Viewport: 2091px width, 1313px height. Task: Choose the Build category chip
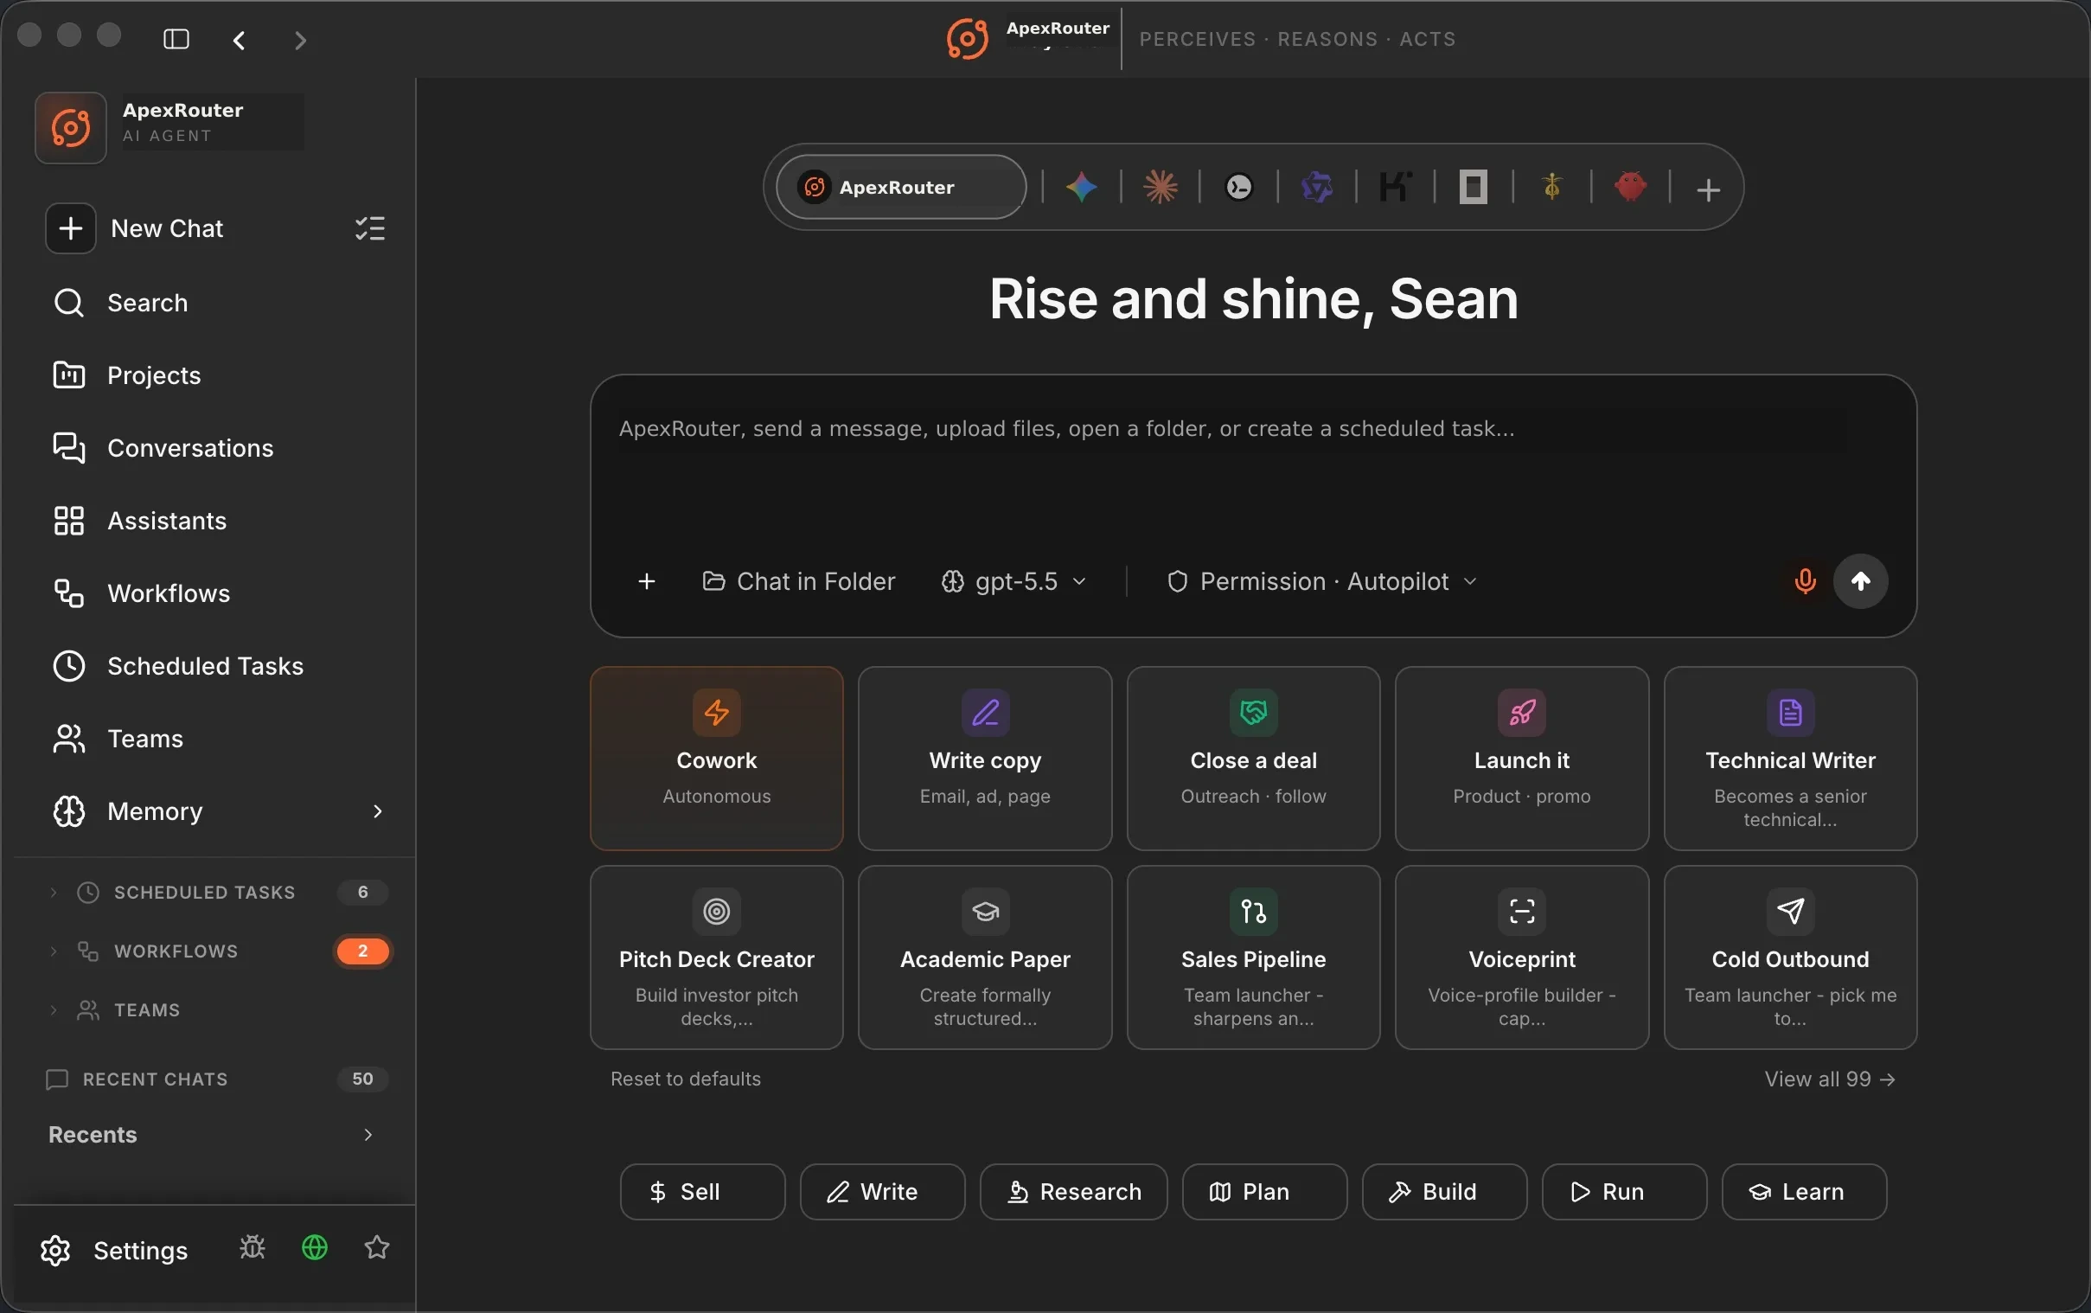[x=1443, y=1191]
